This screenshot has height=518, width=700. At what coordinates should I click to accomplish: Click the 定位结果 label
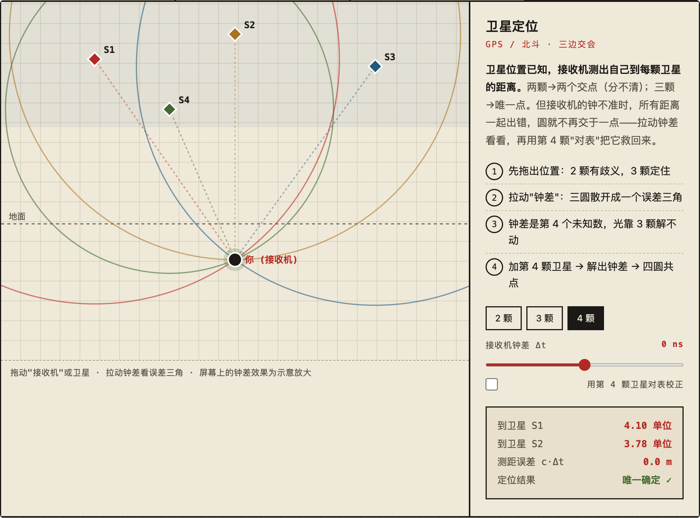point(516,480)
